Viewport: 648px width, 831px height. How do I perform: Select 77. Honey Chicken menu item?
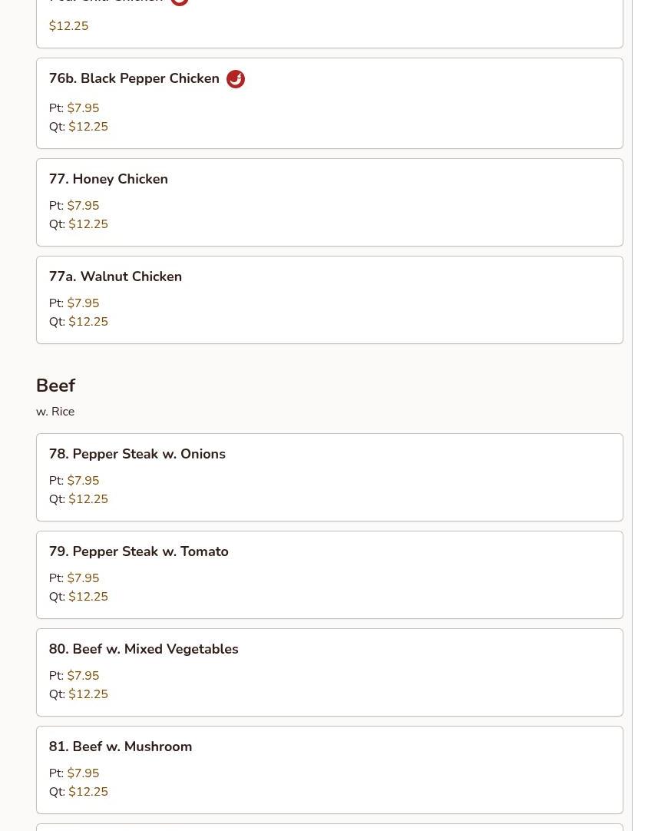pyautogui.click(x=108, y=179)
